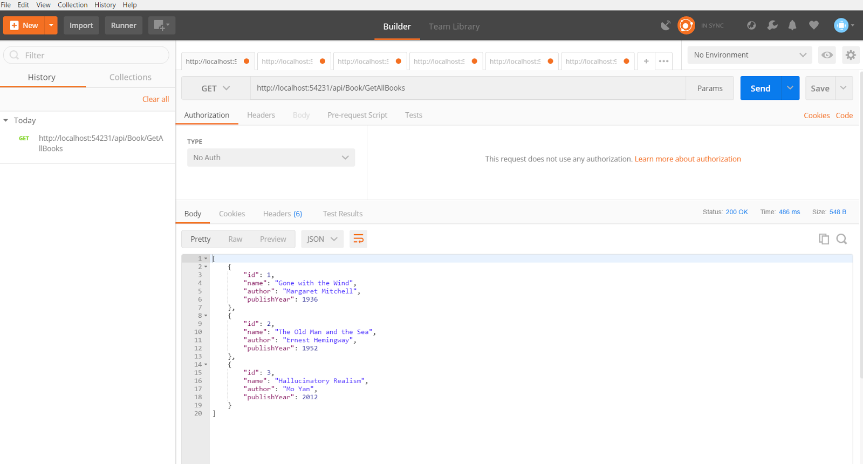
Task: Open the Collection menu
Action: 72,5
